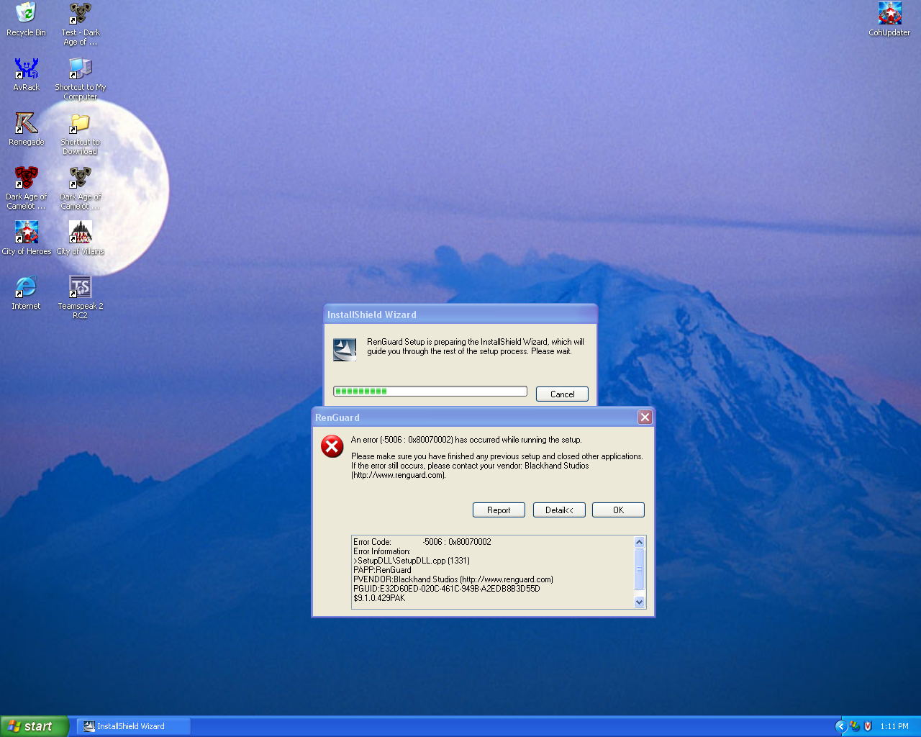The image size is (921, 737).
Task: Open the Windows Start menu
Action: point(34,726)
